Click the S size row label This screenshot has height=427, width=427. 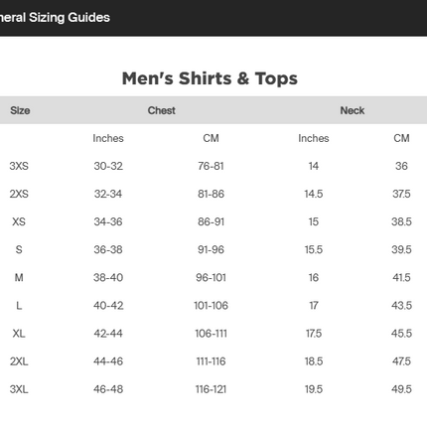click(x=19, y=249)
